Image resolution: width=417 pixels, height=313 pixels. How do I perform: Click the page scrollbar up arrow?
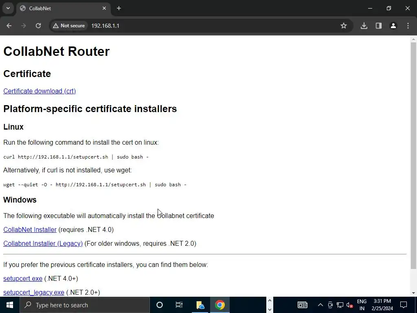click(413, 39)
